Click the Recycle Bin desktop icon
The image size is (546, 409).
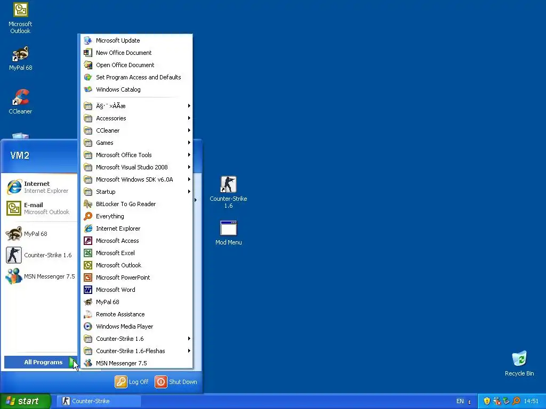point(519,363)
